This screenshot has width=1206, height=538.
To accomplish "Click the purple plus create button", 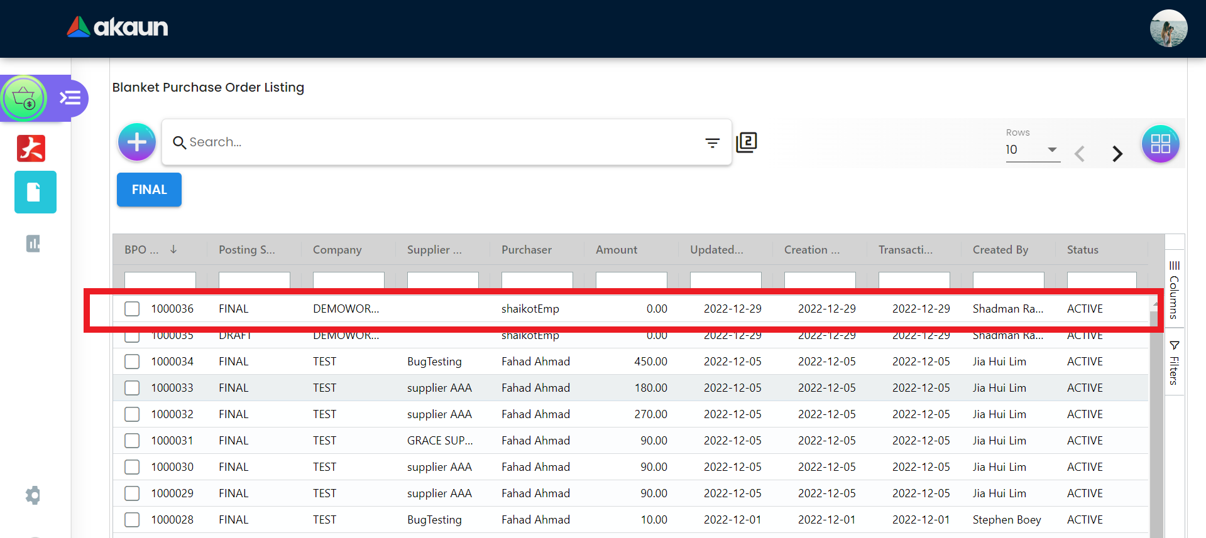I will (x=136, y=142).
